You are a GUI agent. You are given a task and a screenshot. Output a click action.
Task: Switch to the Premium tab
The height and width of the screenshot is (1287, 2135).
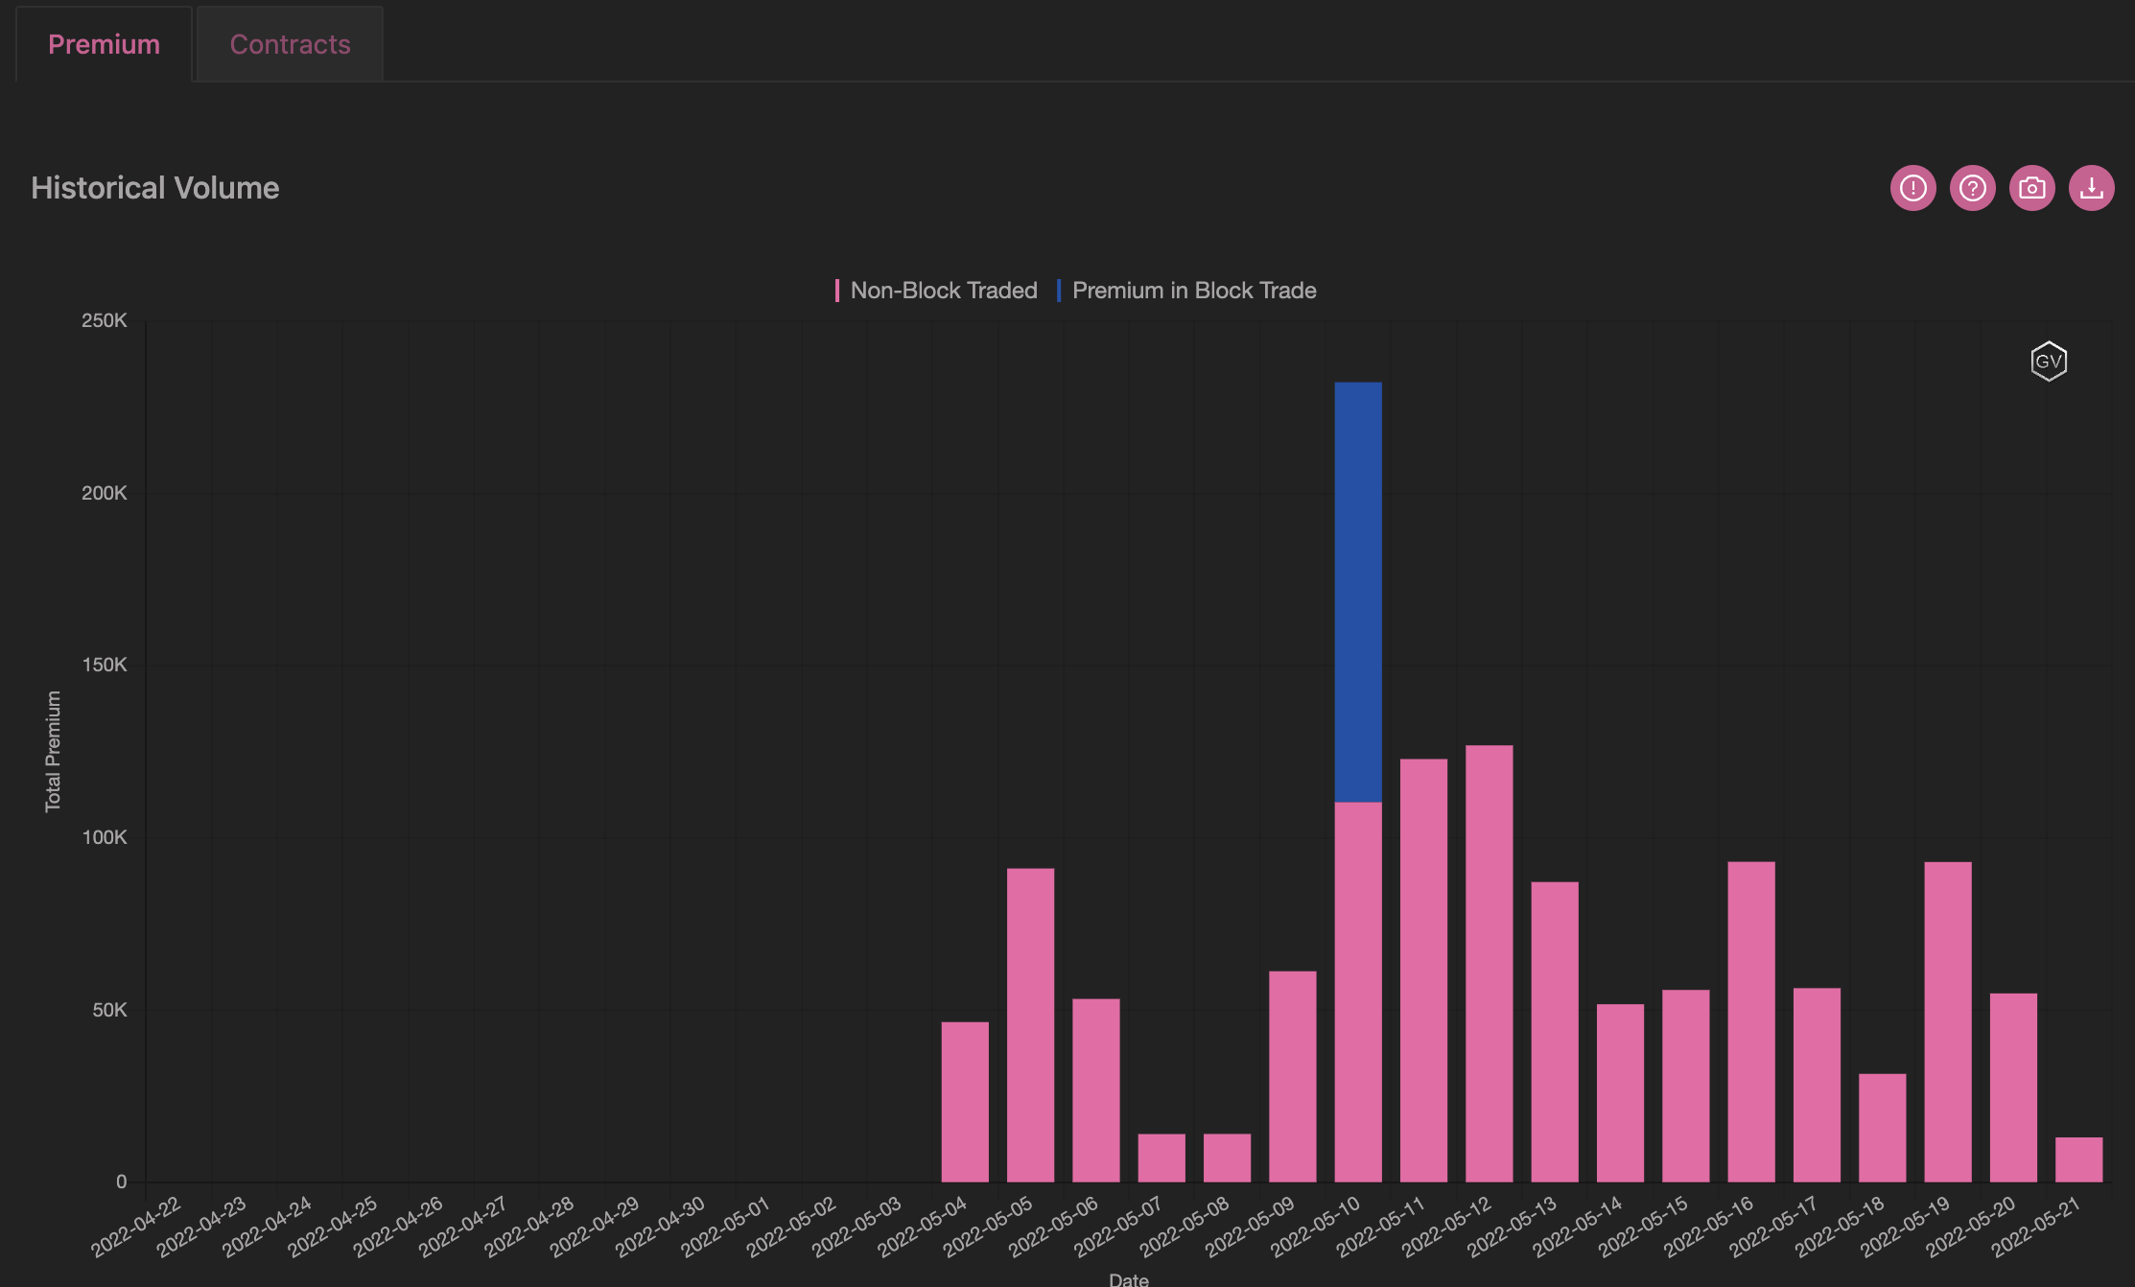pyautogui.click(x=104, y=44)
